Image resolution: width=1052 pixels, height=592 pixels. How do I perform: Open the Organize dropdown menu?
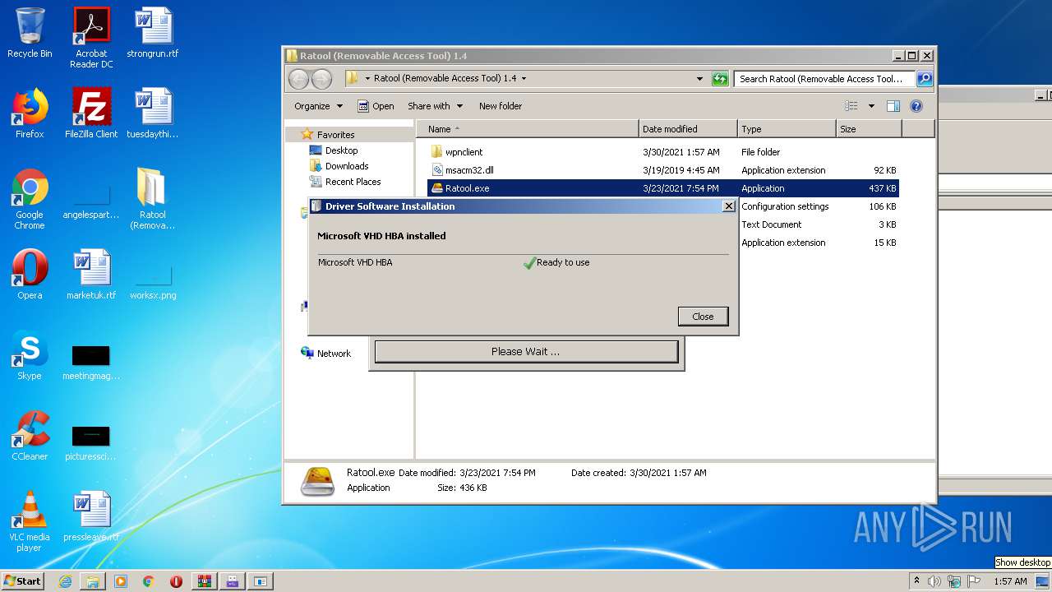318,106
